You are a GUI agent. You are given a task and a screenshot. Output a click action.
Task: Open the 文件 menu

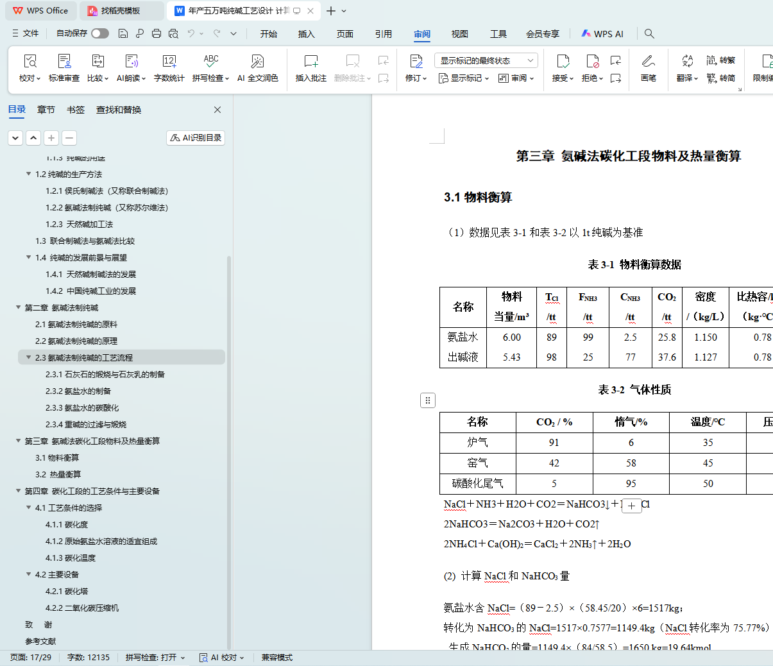[x=26, y=33]
